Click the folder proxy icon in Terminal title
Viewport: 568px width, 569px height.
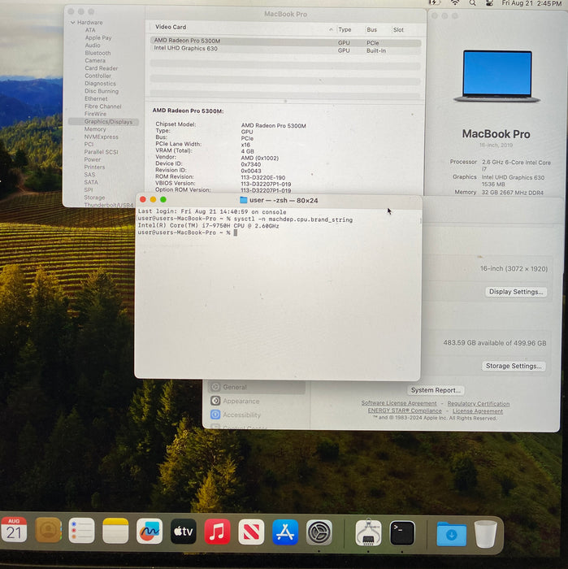(244, 200)
